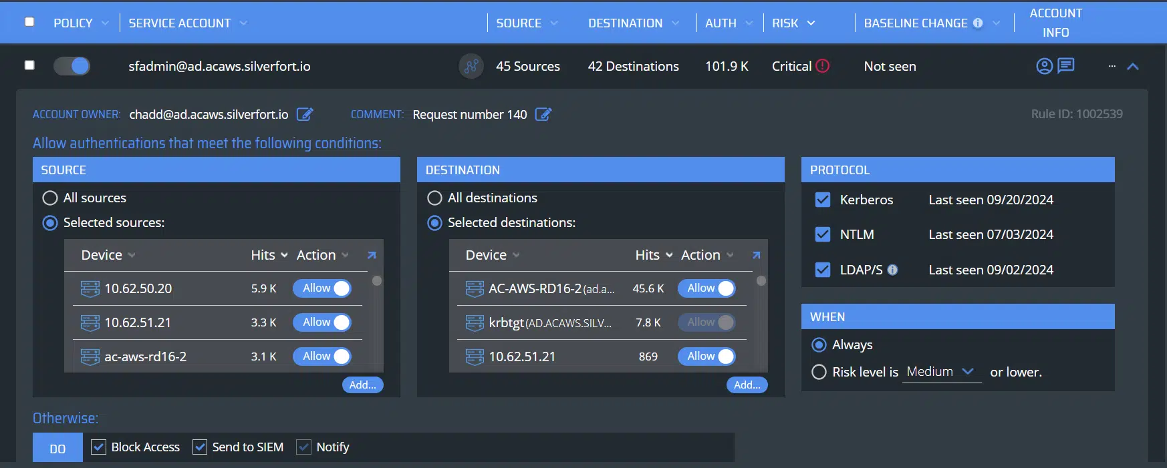Edit the comment Request number 140

(543, 114)
